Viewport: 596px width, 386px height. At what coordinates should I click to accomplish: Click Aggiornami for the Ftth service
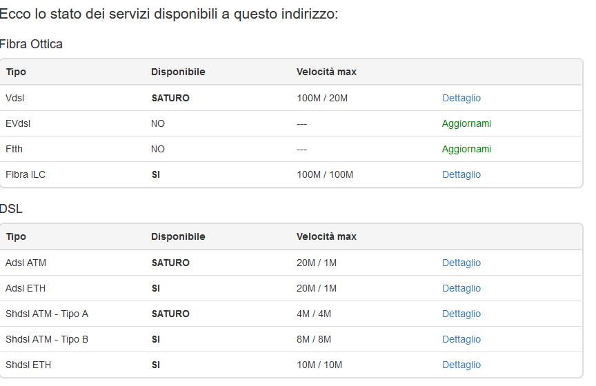point(466,149)
